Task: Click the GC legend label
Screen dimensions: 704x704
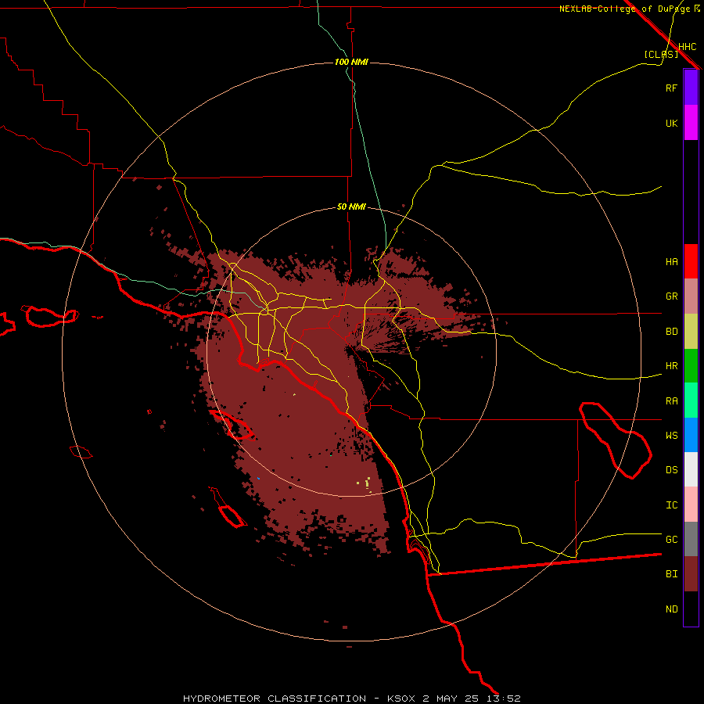Action: (671, 540)
